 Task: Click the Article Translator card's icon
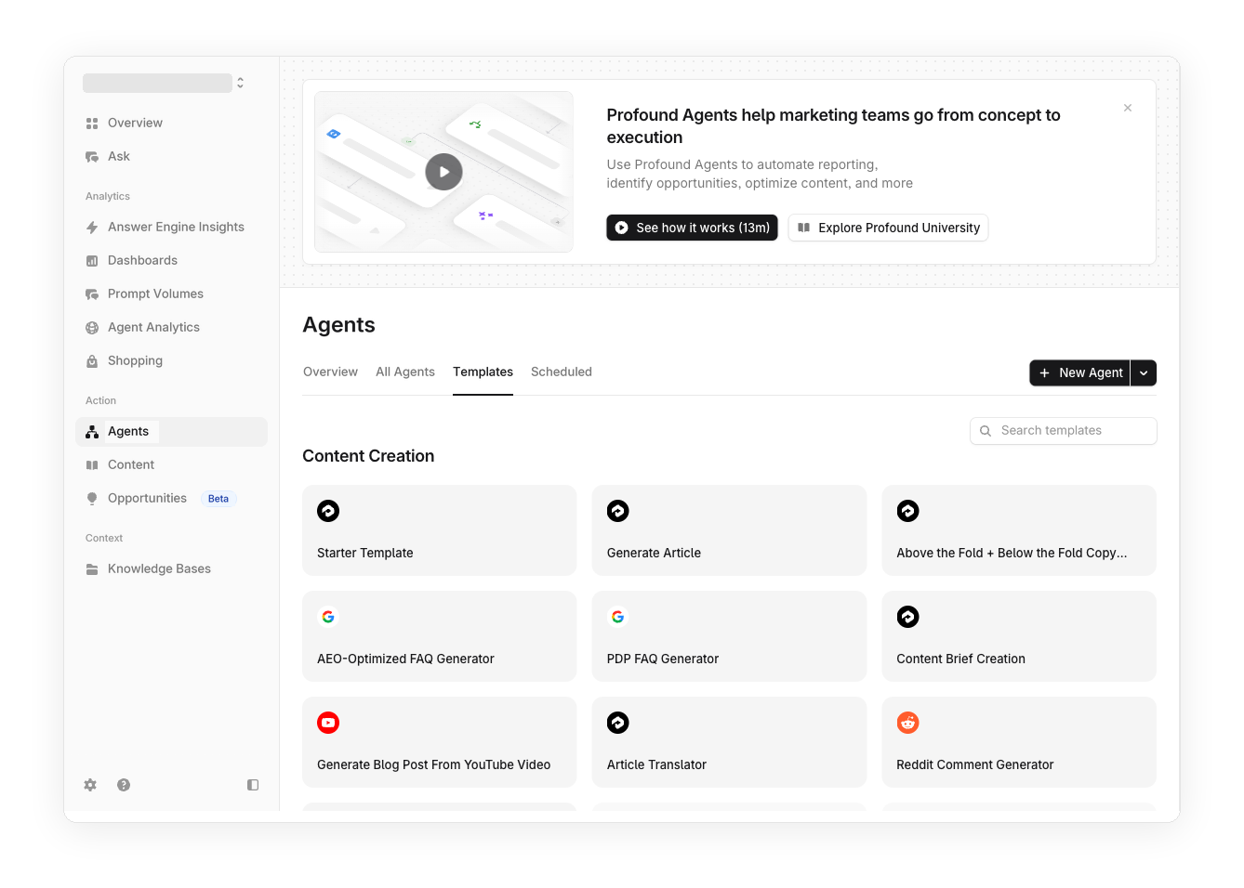click(618, 723)
